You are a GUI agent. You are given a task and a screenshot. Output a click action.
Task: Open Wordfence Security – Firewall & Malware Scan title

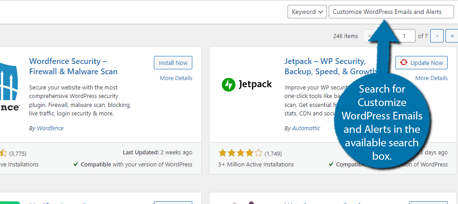(73, 66)
